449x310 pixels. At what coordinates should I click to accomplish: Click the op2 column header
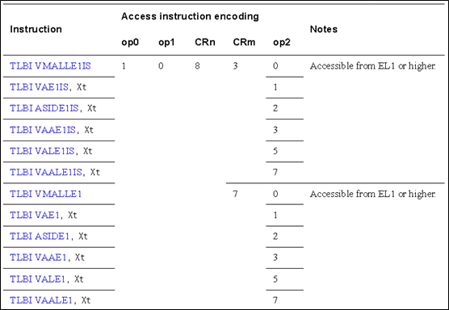coord(282,42)
